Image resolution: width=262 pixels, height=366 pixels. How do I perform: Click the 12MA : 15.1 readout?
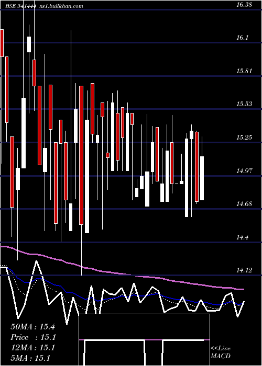click(x=32, y=348)
